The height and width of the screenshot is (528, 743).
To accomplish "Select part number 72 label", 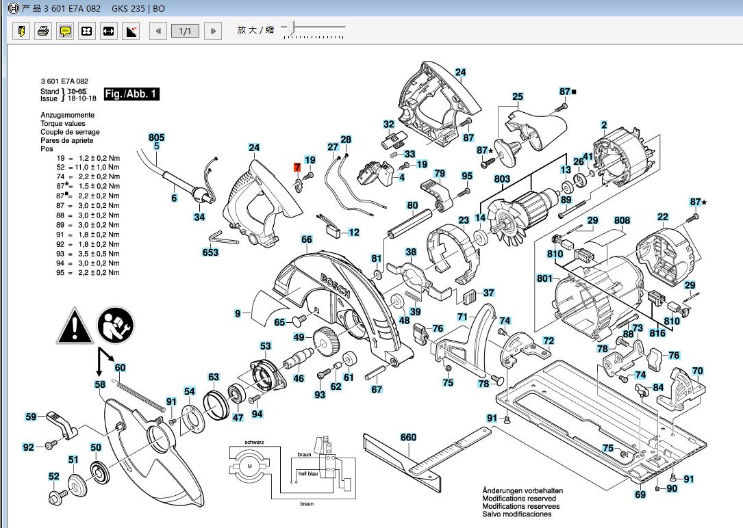I will coord(549,341).
